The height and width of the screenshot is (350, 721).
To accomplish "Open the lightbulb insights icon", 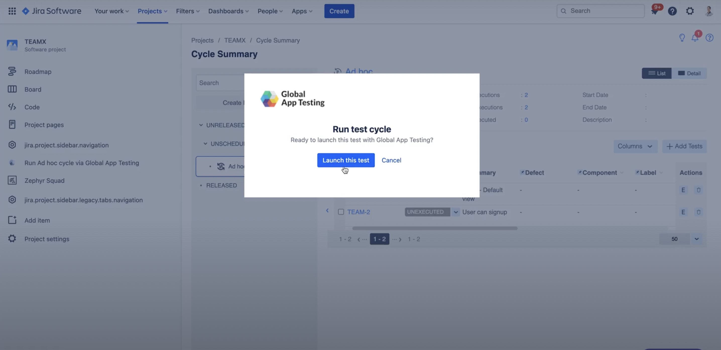I will 682,37.
